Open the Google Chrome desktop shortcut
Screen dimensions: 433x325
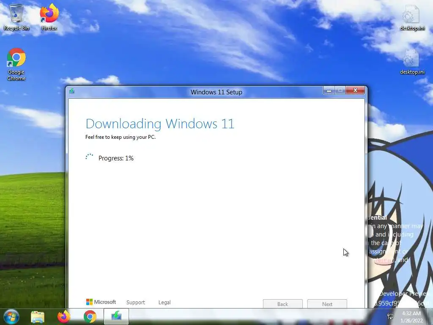[16, 64]
